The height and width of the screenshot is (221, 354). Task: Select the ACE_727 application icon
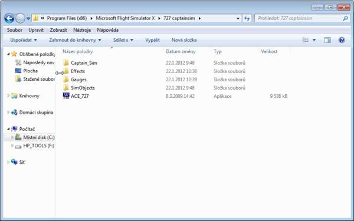(66, 96)
